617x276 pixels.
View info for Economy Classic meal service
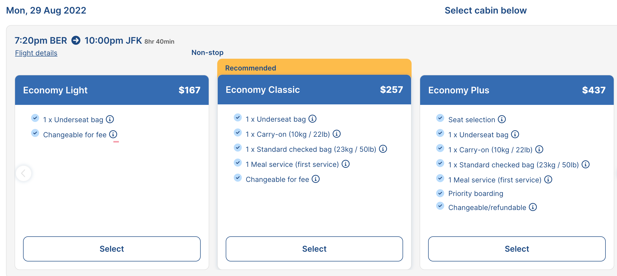pyautogui.click(x=346, y=164)
